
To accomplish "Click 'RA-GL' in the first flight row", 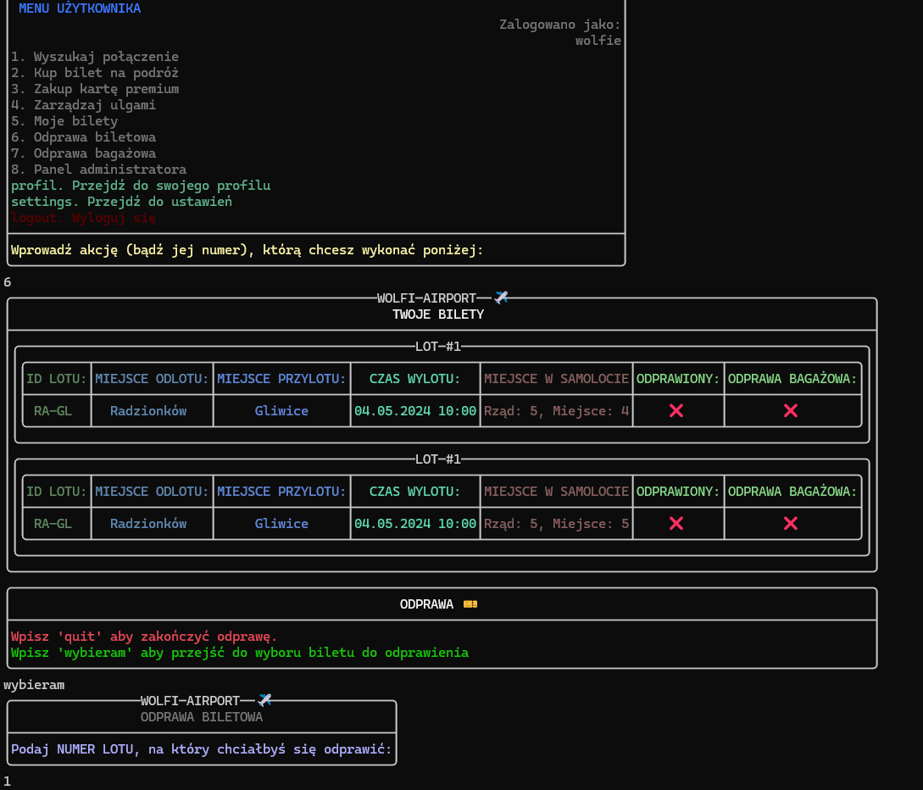I will click(53, 411).
